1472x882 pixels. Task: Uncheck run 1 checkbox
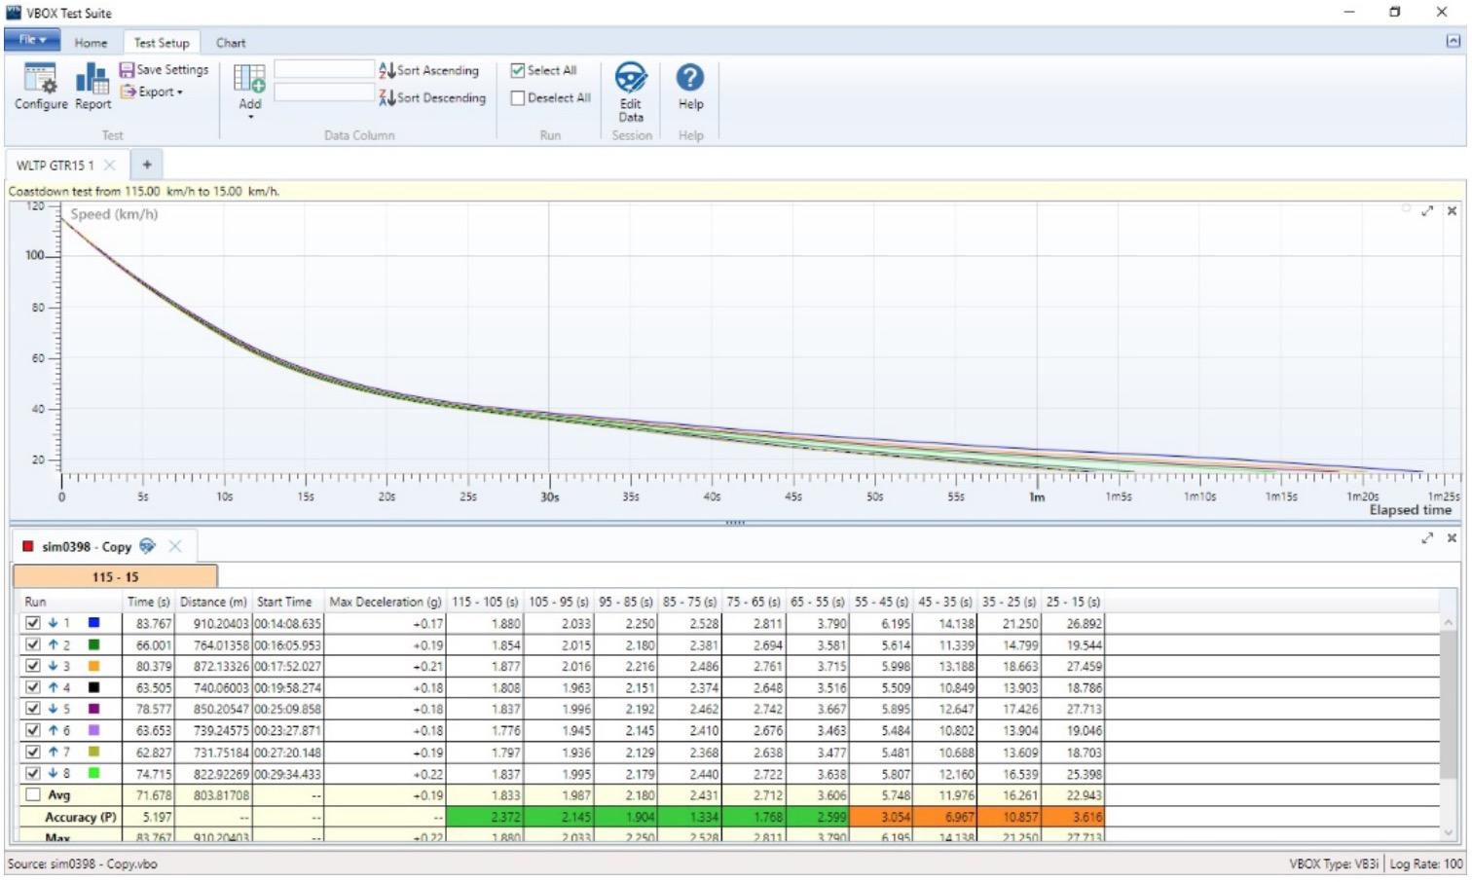coord(33,623)
